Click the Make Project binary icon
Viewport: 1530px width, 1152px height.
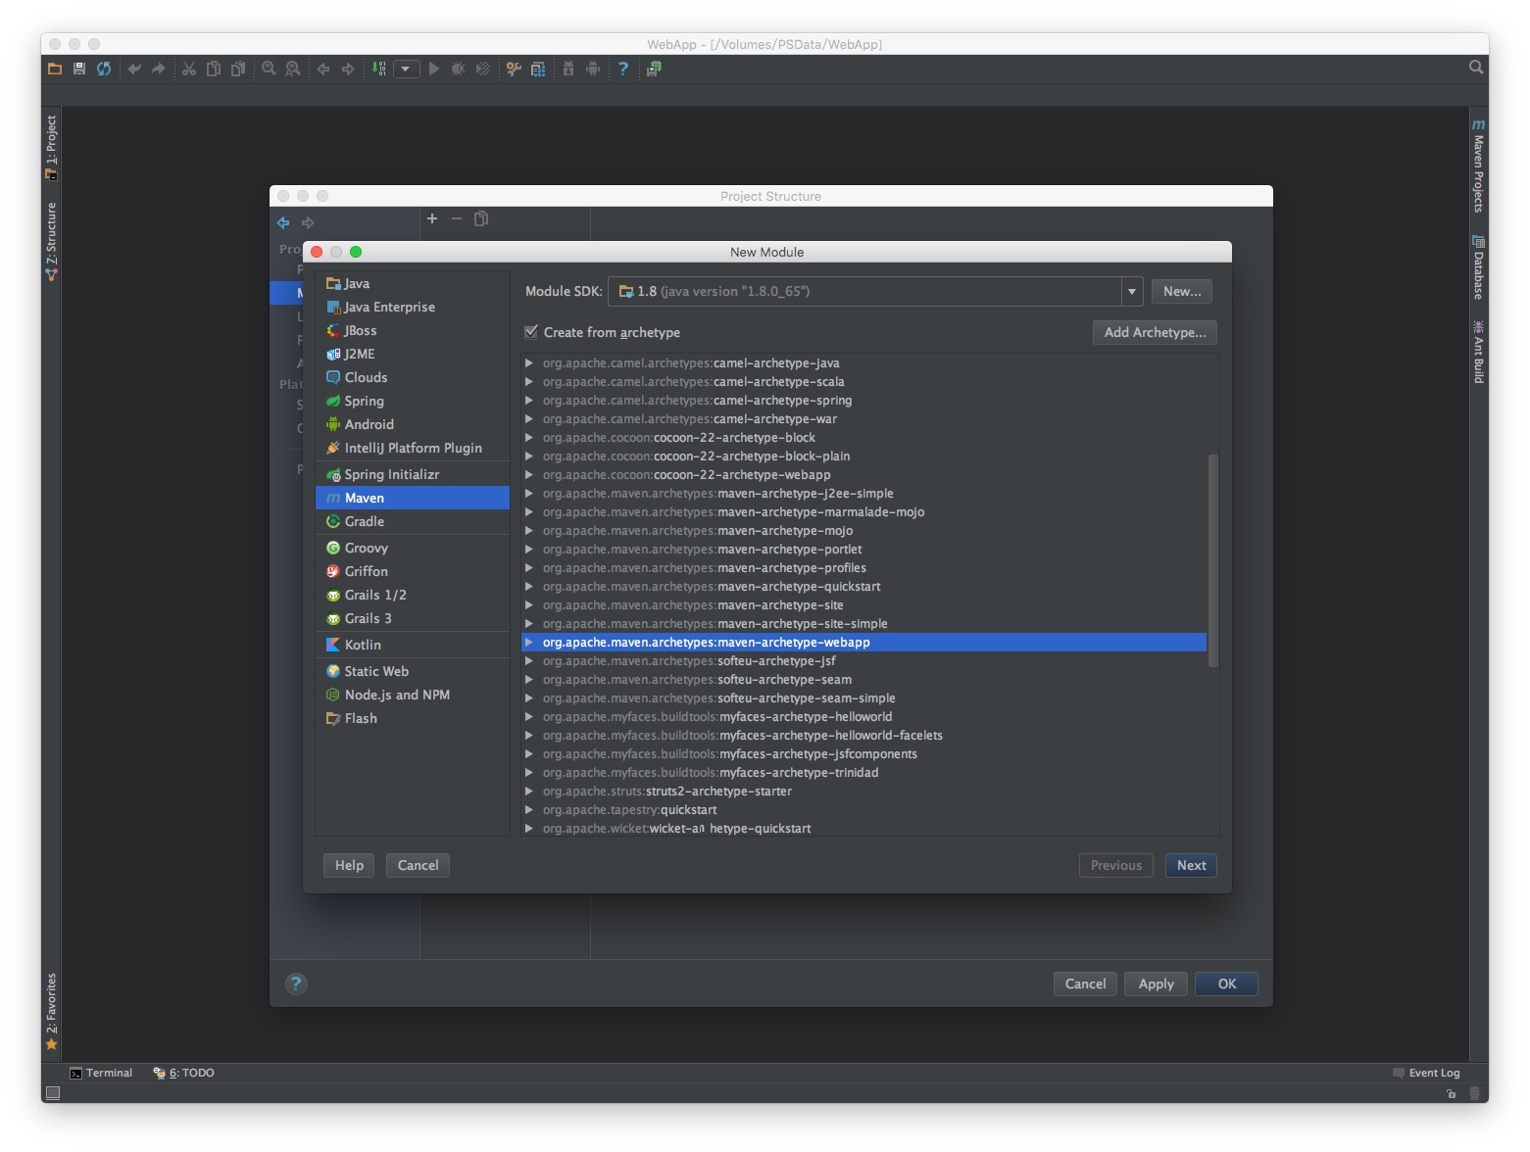pyautogui.click(x=378, y=69)
